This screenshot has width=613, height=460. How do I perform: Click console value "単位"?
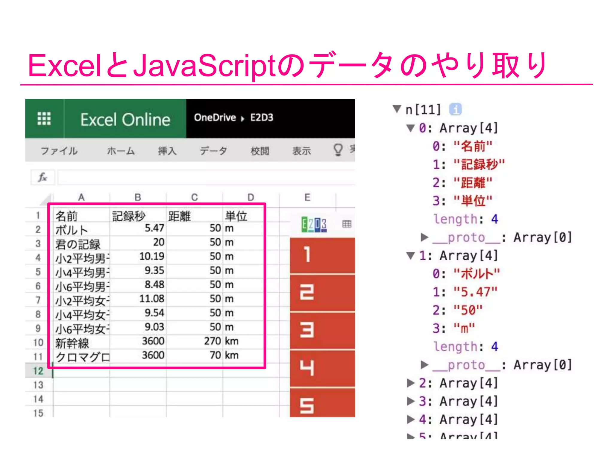coord(473,201)
